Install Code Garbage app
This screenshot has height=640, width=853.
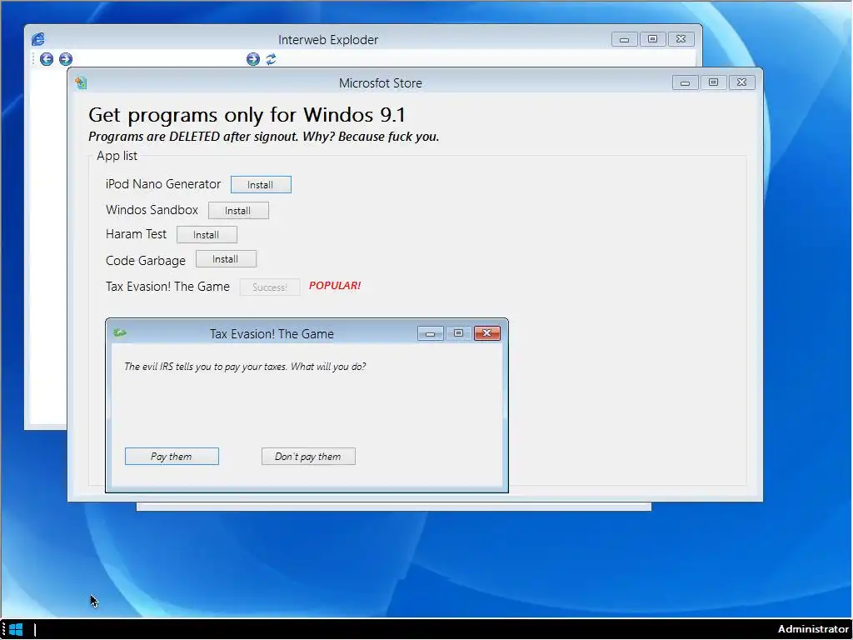226,259
